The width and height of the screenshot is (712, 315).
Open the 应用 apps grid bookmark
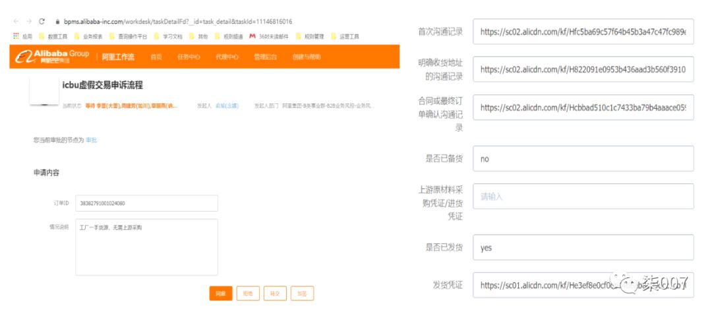point(23,36)
